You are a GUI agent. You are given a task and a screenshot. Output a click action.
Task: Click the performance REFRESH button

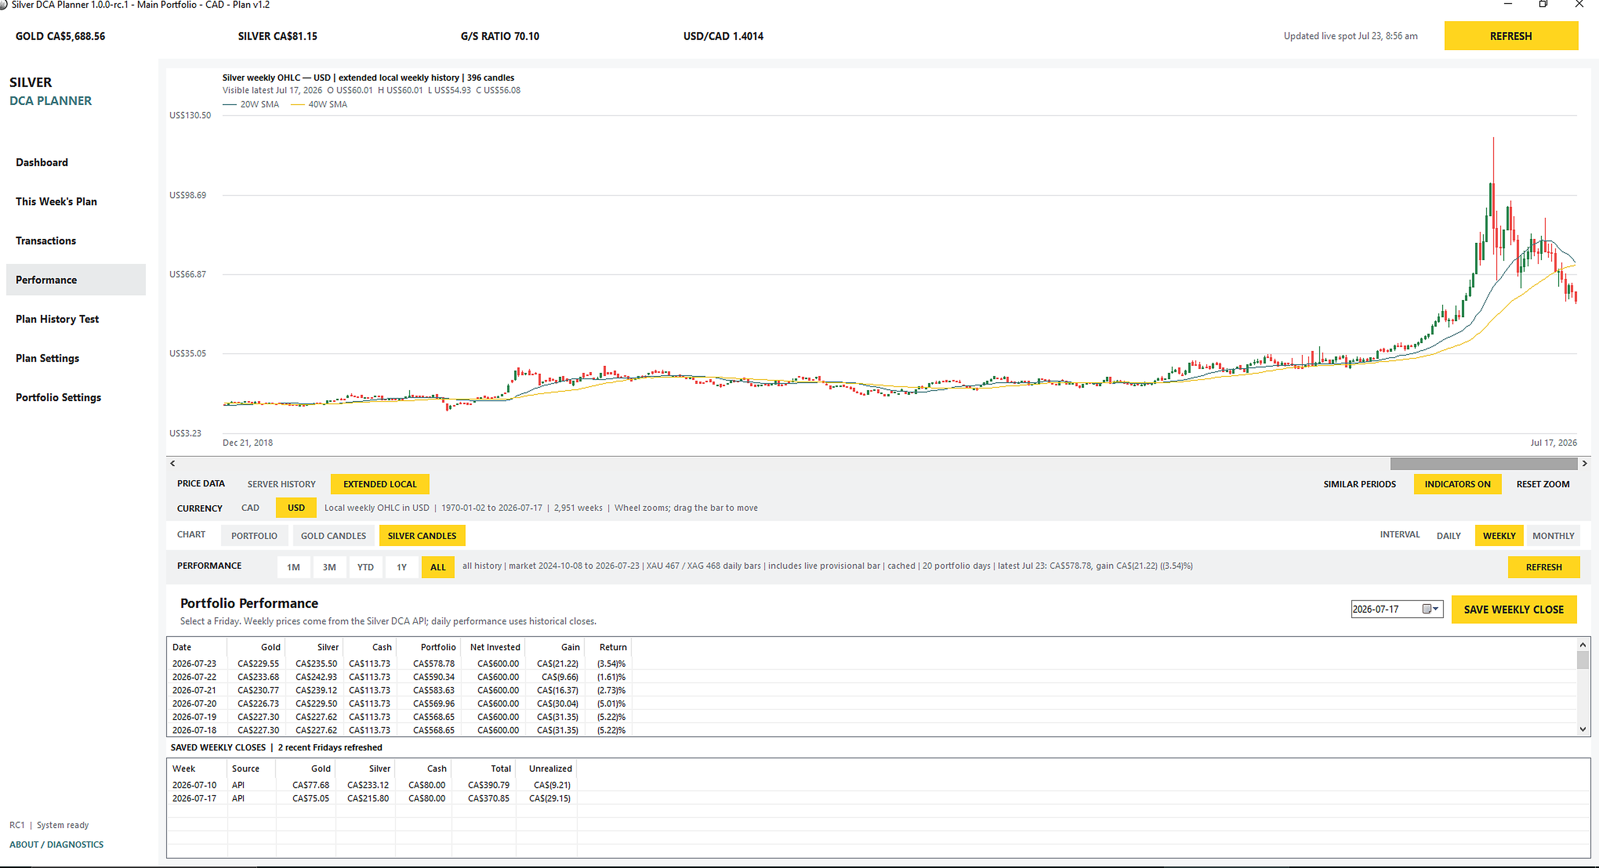pos(1543,566)
